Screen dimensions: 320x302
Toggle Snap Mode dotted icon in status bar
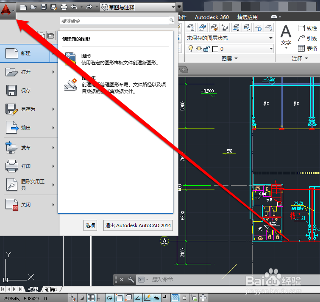click(82, 298)
